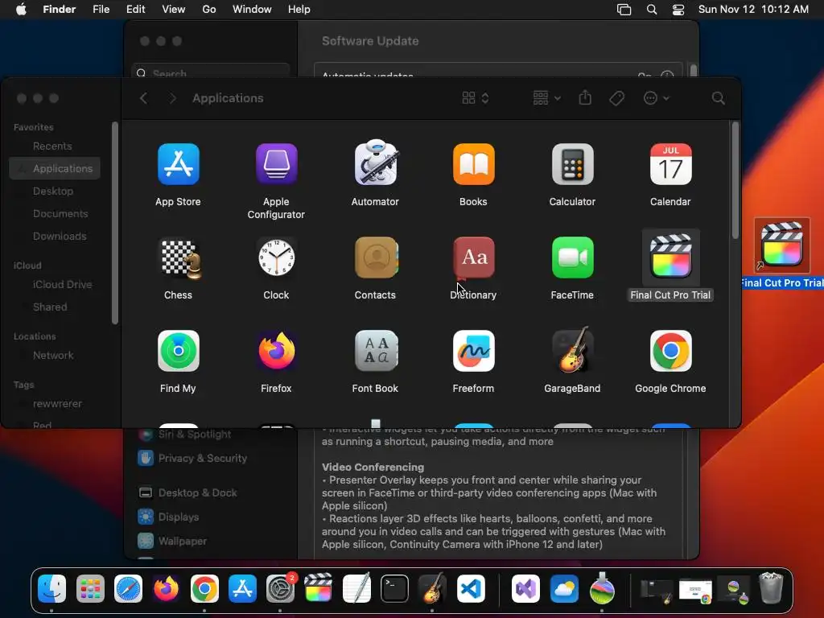
Task: Open Launchpad from the Dock
Action: pos(90,588)
